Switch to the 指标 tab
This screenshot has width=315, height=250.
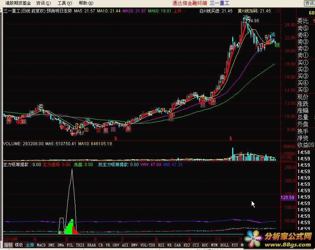click(8, 245)
